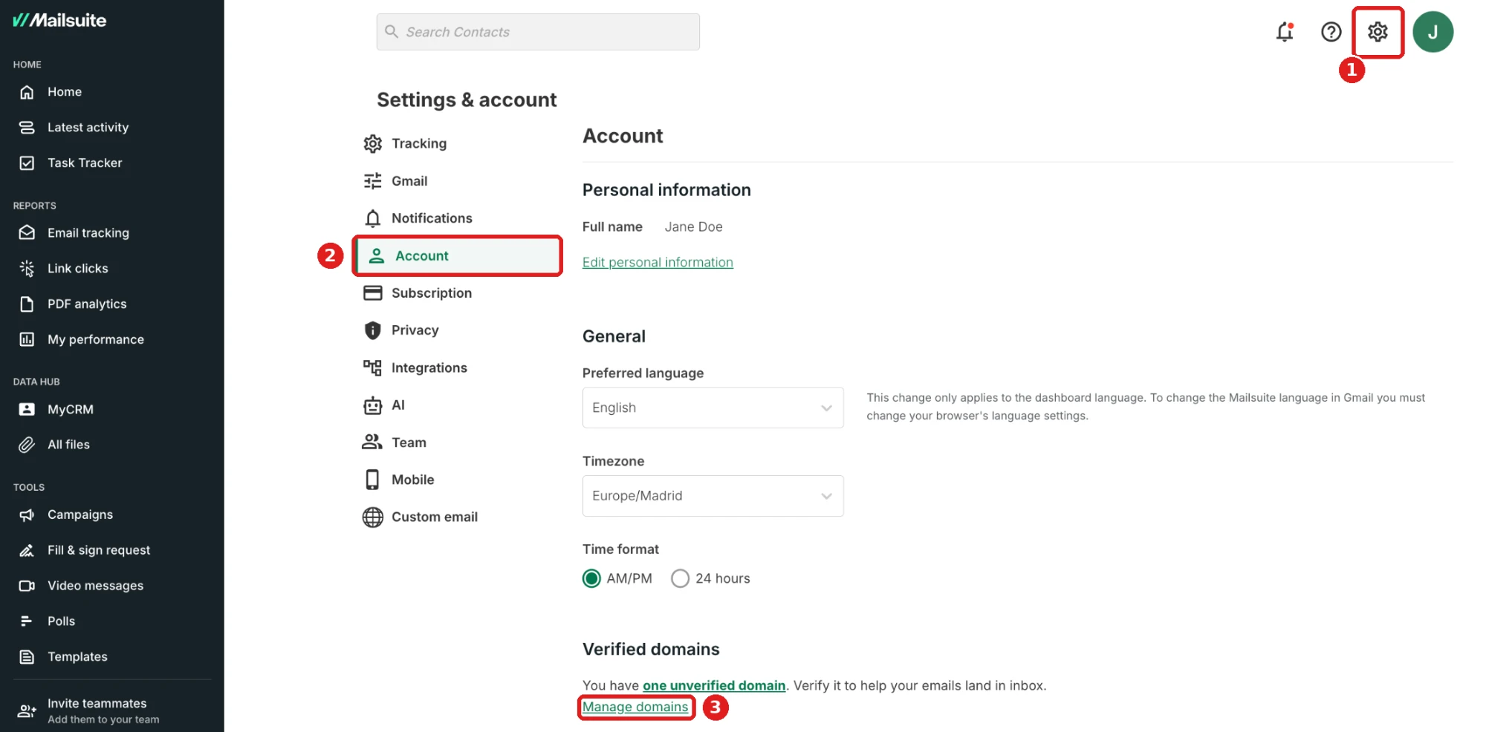1486x732 pixels.
Task: Click the Jane Doe full name text
Action: coord(693,227)
